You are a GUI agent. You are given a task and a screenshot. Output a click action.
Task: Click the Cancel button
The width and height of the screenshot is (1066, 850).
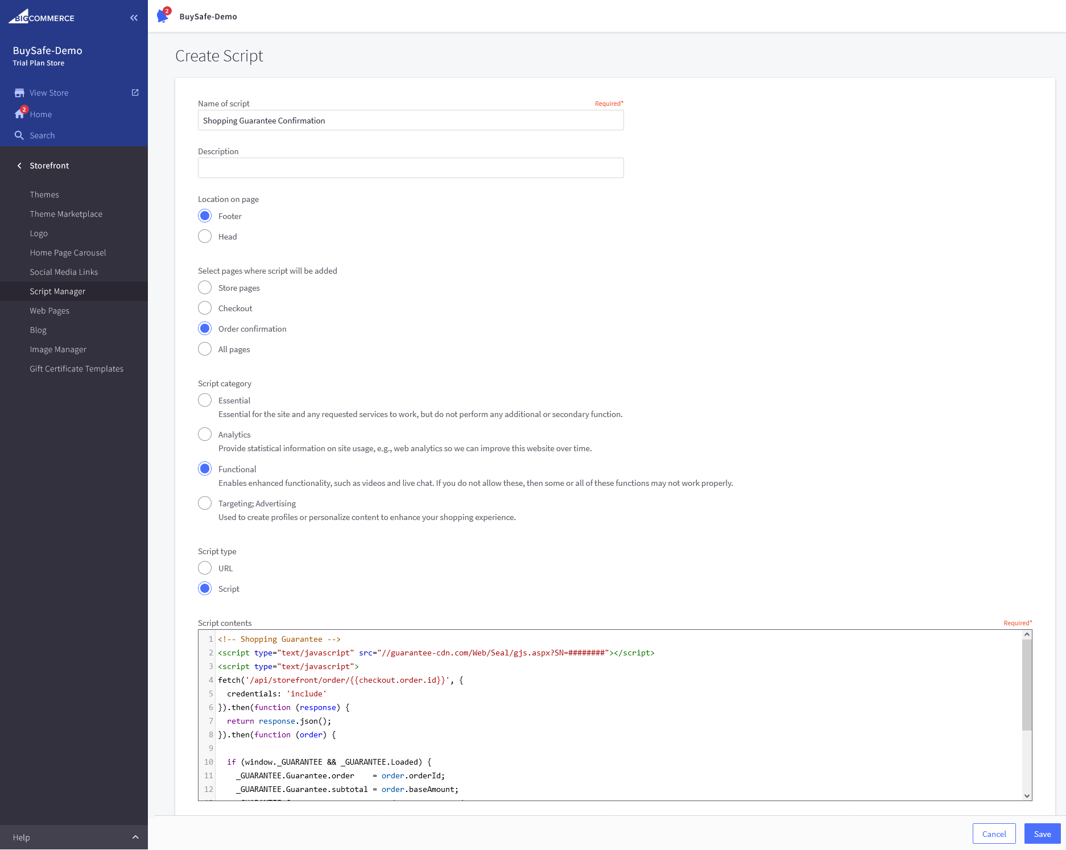click(x=994, y=834)
